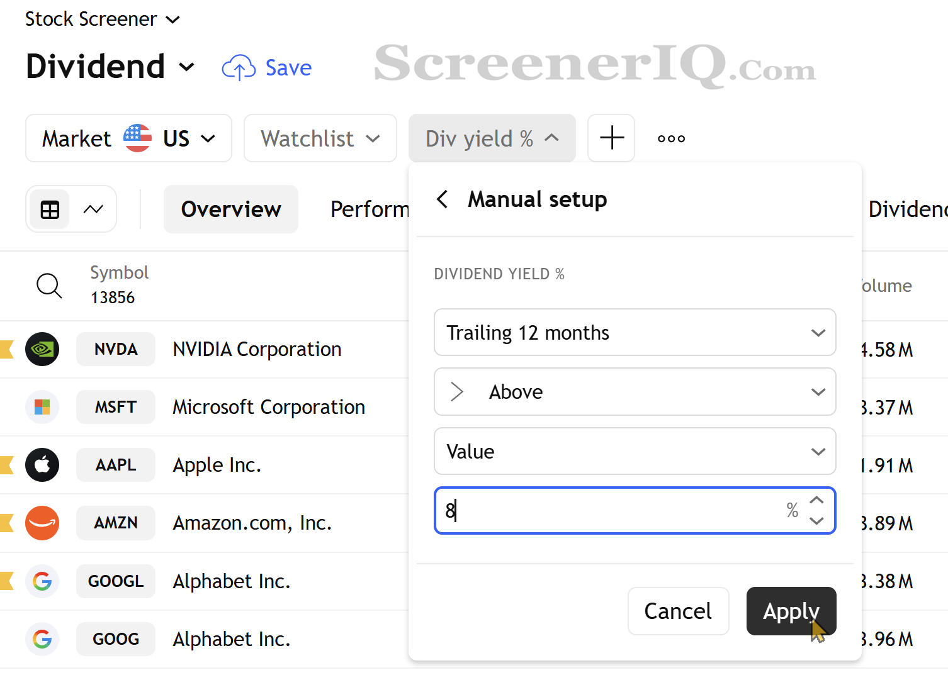The width and height of the screenshot is (948, 680).
Task: Click the Apply button
Action: click(x=791, y=611)
